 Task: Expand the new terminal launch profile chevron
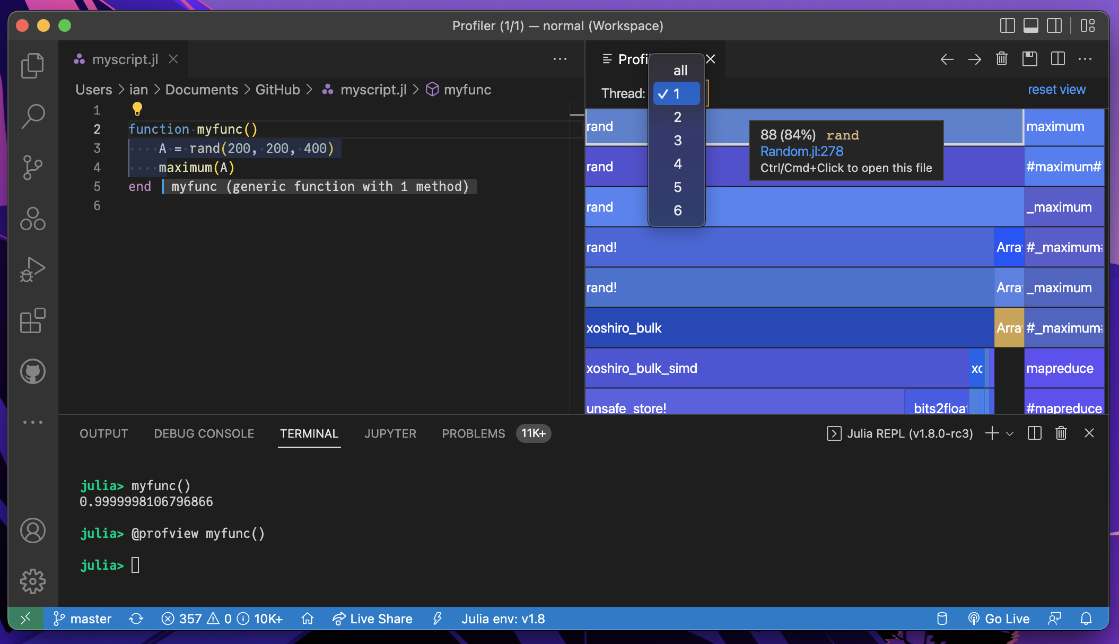point(1010,434)
